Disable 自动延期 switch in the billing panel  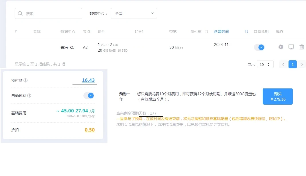pyautogui.click(x=89, y=96)
